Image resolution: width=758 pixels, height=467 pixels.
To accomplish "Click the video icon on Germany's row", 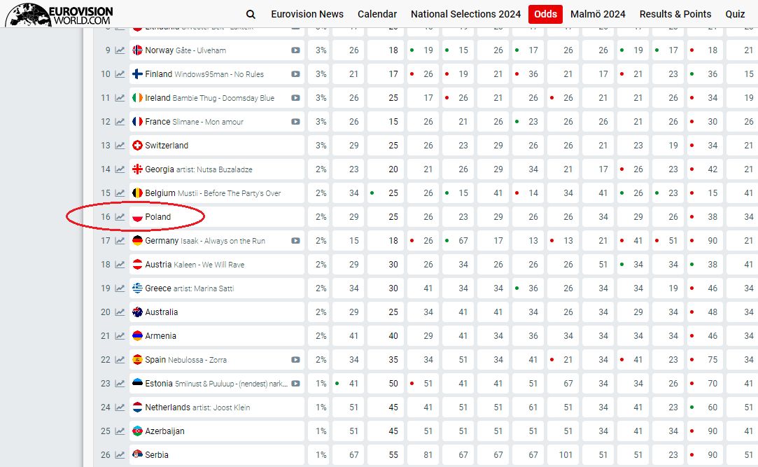I will 295,241.
